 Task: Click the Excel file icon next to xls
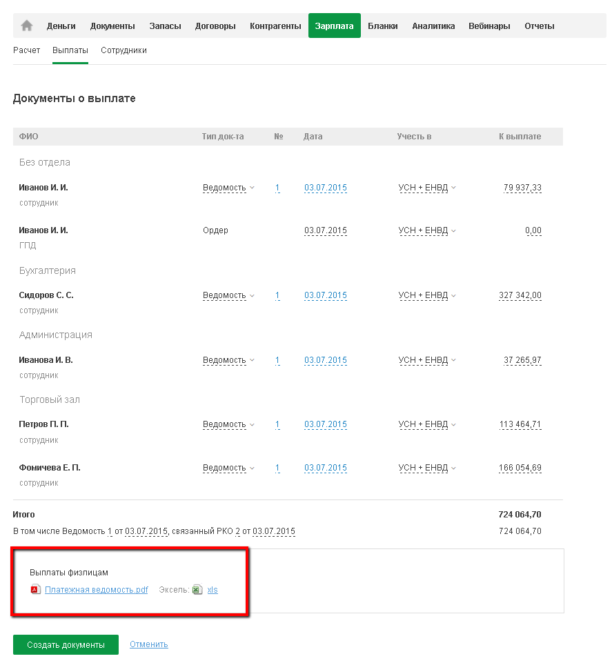point(197,589)
